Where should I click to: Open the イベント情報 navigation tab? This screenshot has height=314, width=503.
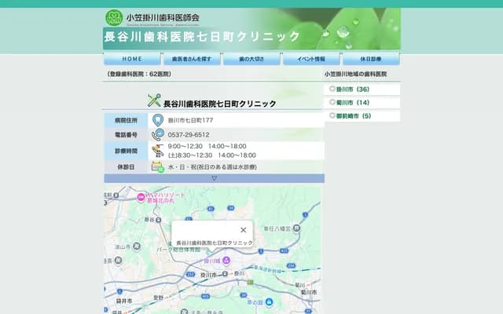pos(311,59)
